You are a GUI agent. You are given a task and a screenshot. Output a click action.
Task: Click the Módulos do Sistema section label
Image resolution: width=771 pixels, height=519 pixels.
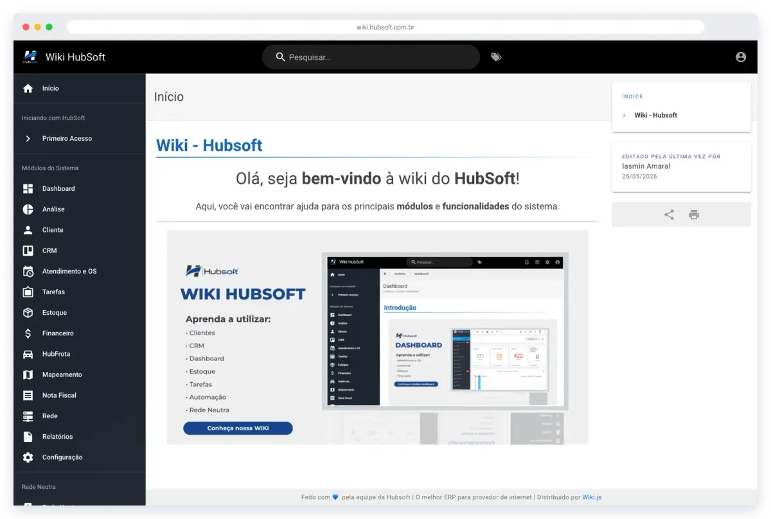(50, 168)
